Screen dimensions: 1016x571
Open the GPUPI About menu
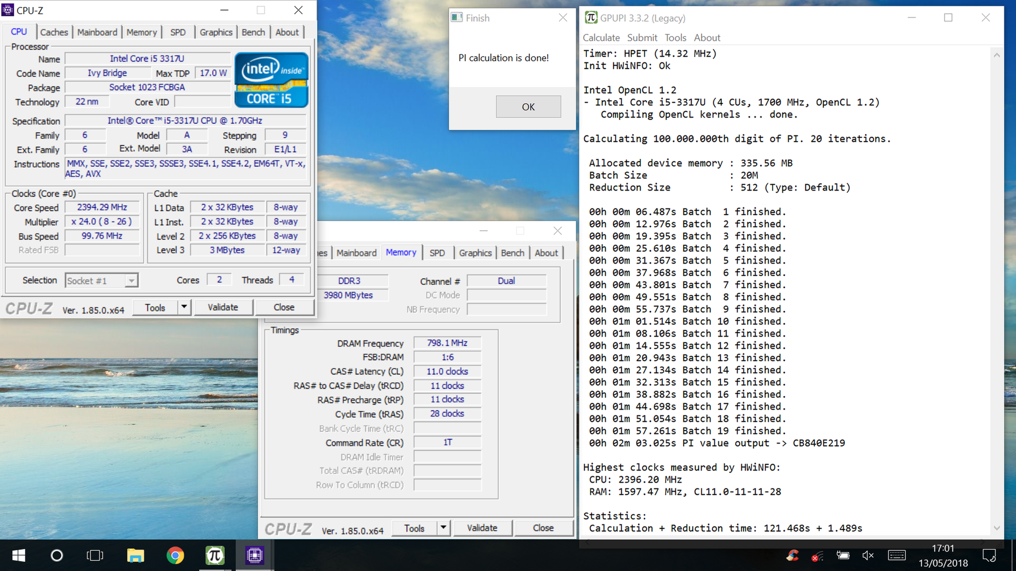(707, 38)
